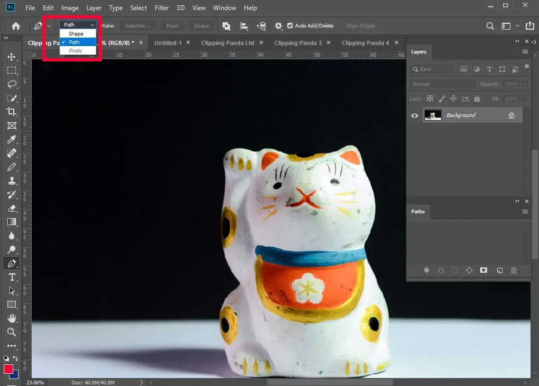Screen dimensions: 539x386
Task: Switch to Clipping Panda 3 tab
Action: pos(298,43)
